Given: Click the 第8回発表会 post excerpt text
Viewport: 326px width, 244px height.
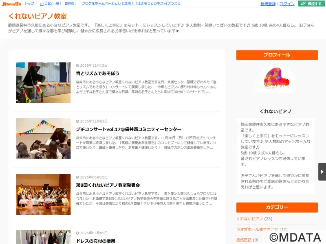Looking at the screenshot, I should click(x=146, y=198).
